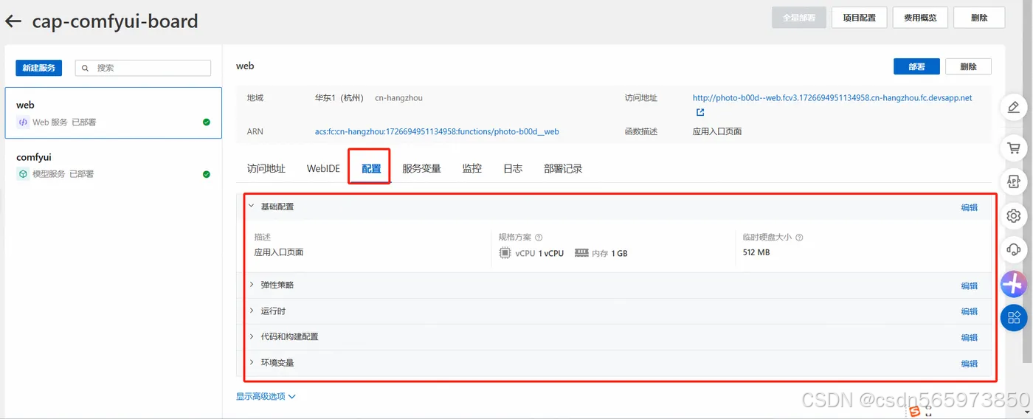Click the green deployed status icon for comfyui

207,174
